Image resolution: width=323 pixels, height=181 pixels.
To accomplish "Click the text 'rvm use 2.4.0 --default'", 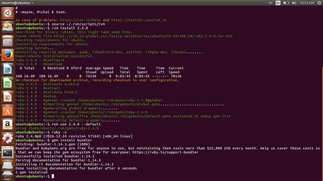I will tap(76, 124).
